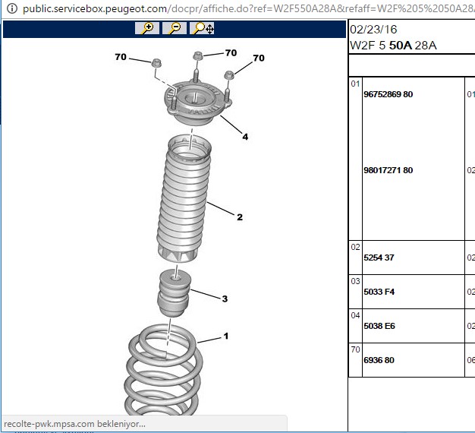
Task: Select part number 96752869 80
Action: point(388,94)
